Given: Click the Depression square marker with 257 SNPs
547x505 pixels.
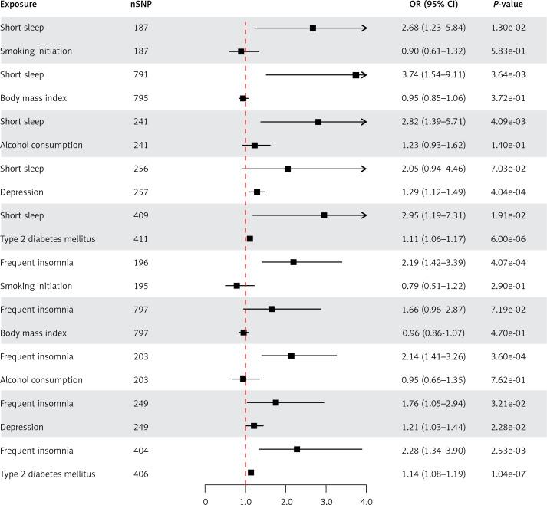Looking at the screenshot, I should point(257,192).
